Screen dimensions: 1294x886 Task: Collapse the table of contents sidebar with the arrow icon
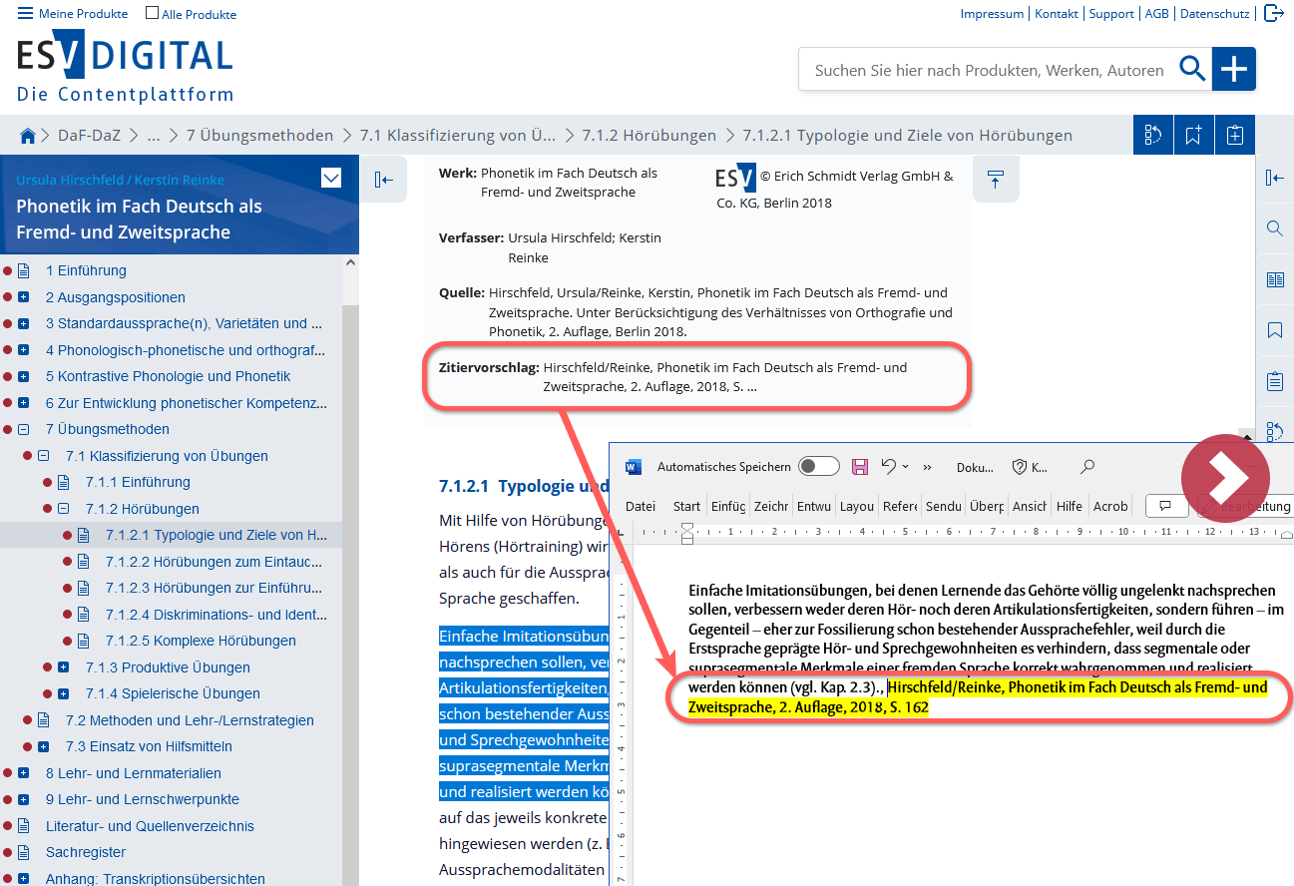click(x=384, y=180)
